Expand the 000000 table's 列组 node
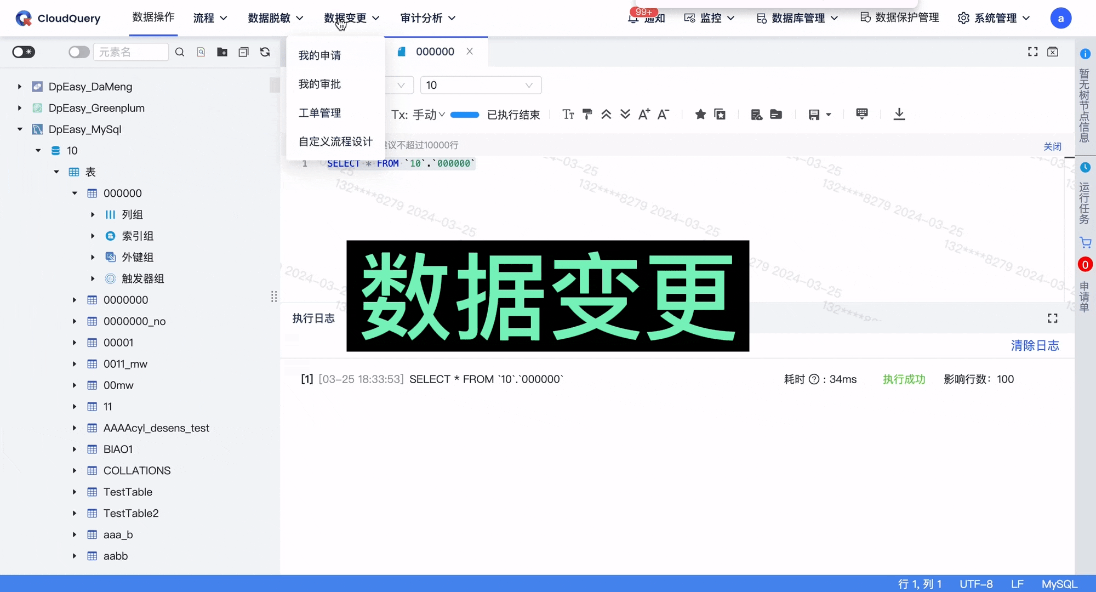The image size is (1096, 592). pyautogui.click(x=93, y=214)
